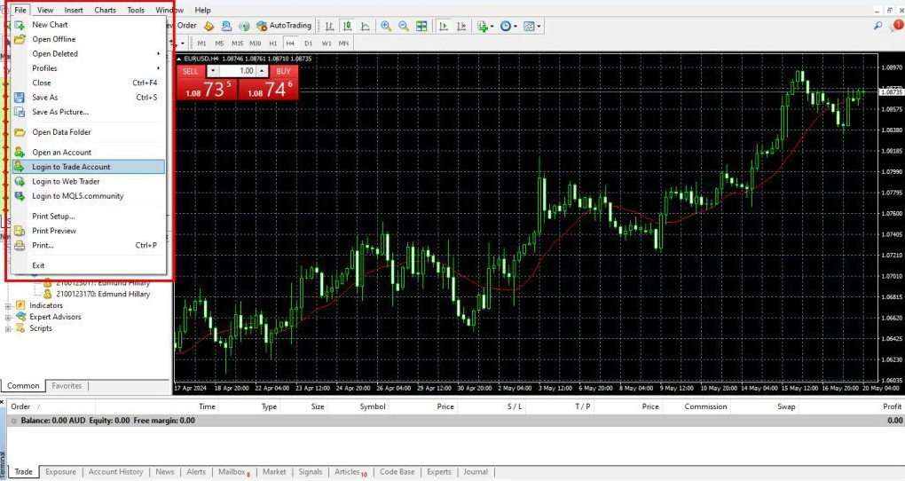Choose Exit from File menu
The image size is (905, 481).
coord(89,265)
